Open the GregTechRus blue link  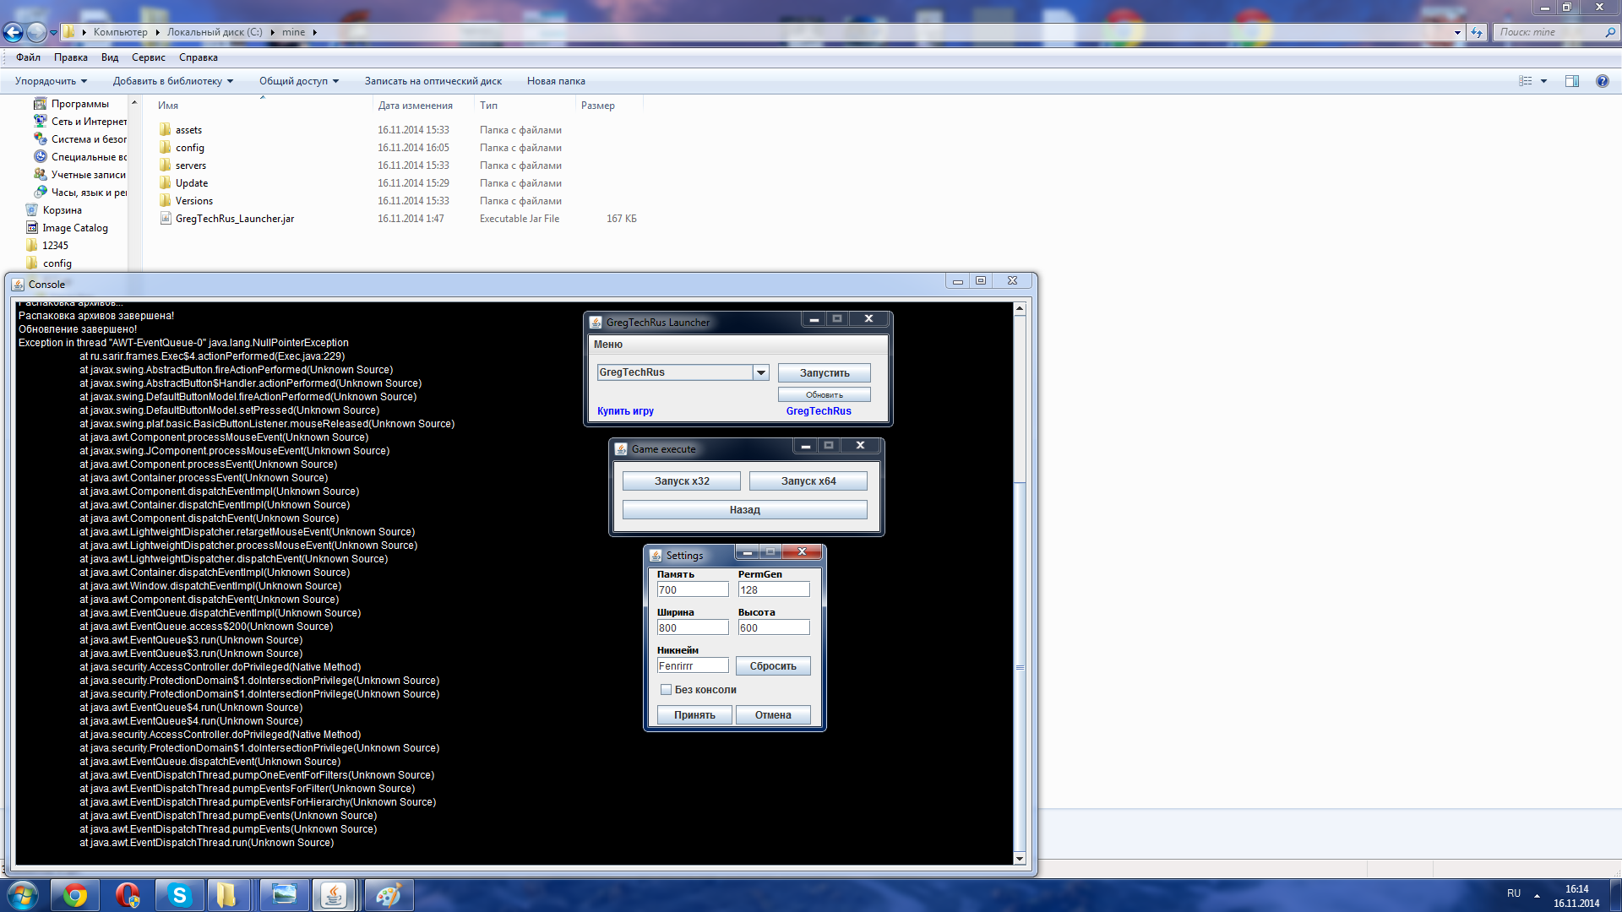[x=819, y=411]
